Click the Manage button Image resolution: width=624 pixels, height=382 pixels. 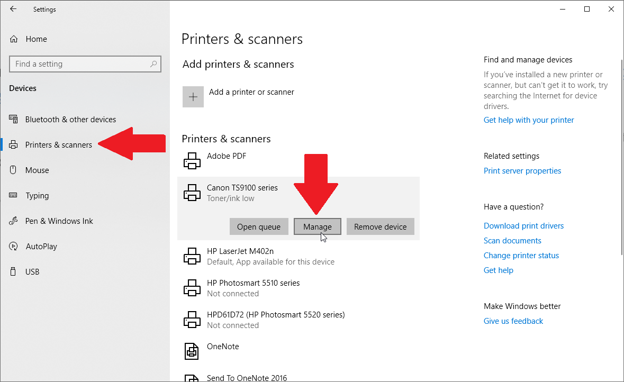click(x=317, y=226)
